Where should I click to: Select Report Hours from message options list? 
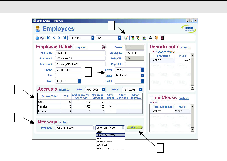click(110, 148)
